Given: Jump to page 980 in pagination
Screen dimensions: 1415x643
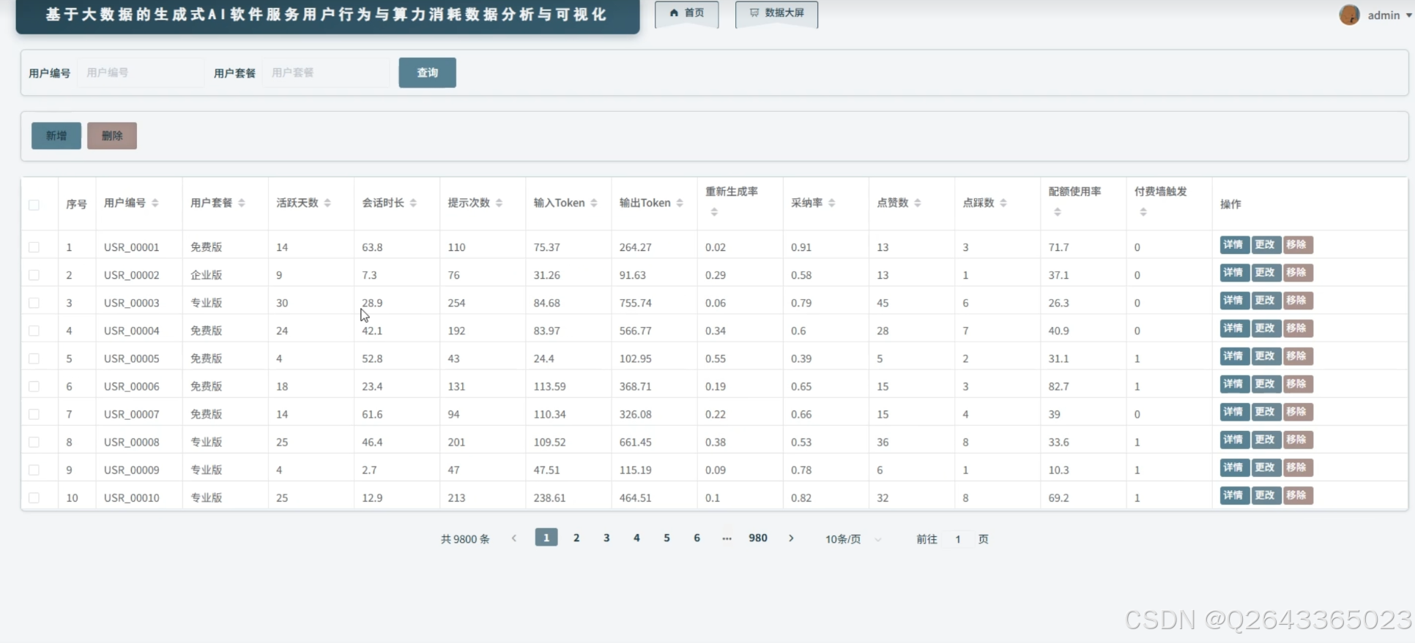Looking at the screenshot, I should 758,538.
